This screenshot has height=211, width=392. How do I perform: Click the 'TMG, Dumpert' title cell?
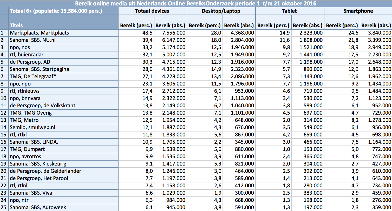click(x=27, y=149)
